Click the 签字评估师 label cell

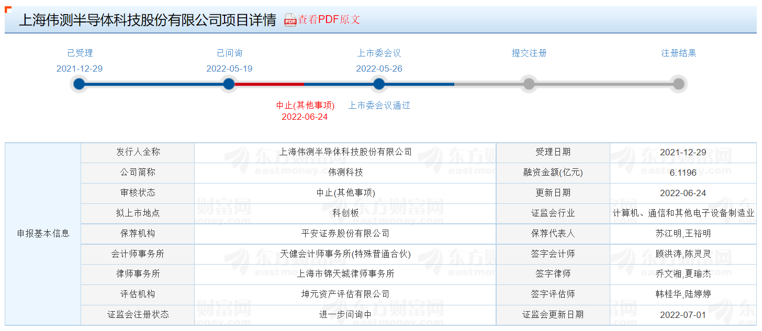point(553,294)
